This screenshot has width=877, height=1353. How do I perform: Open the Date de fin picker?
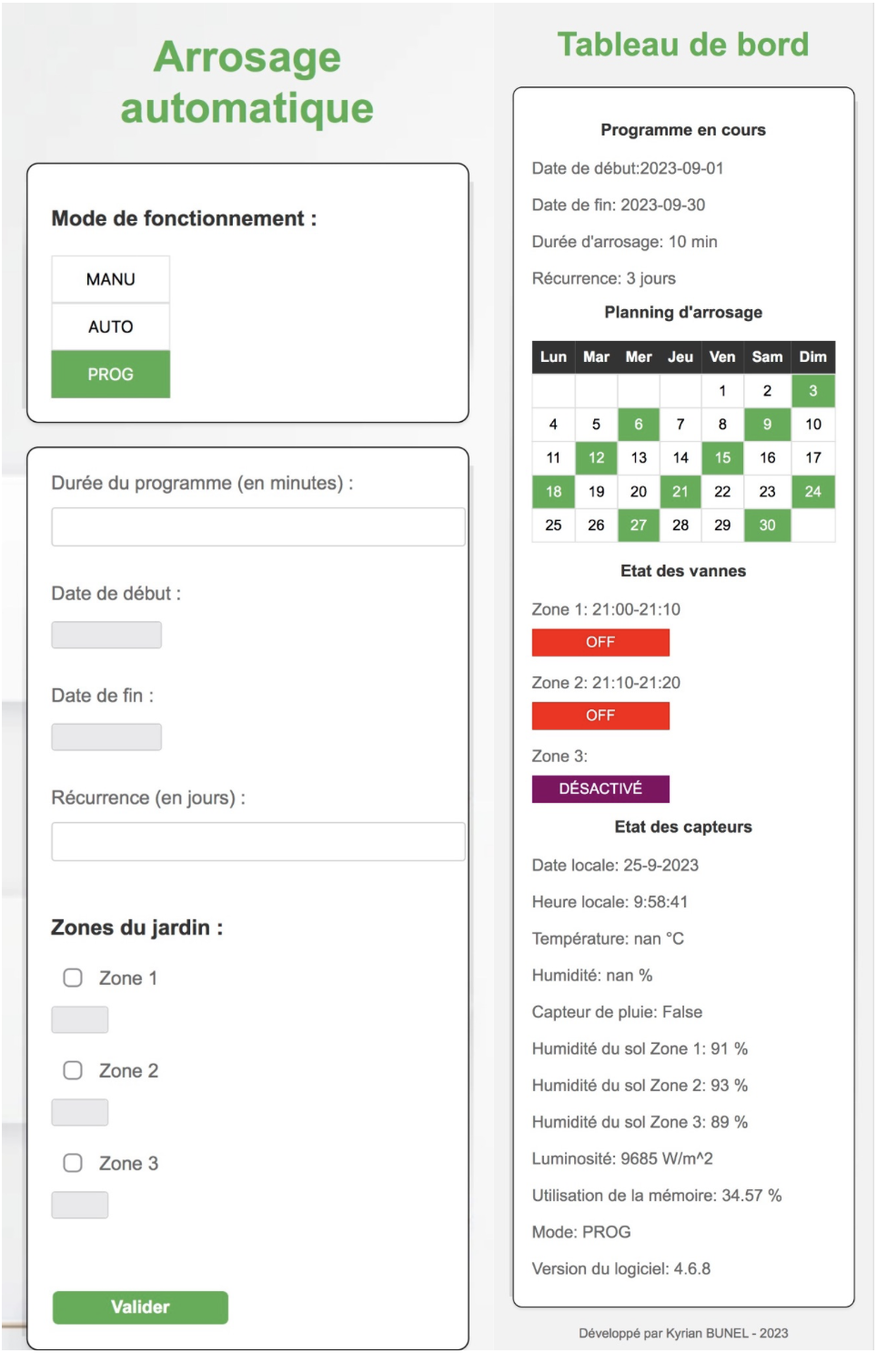(106, 737)
